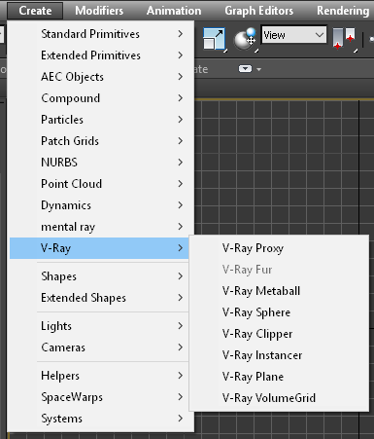Choose V-Ray Proxy from submenu
Screen dimensions: 374x439
(279, 248)
